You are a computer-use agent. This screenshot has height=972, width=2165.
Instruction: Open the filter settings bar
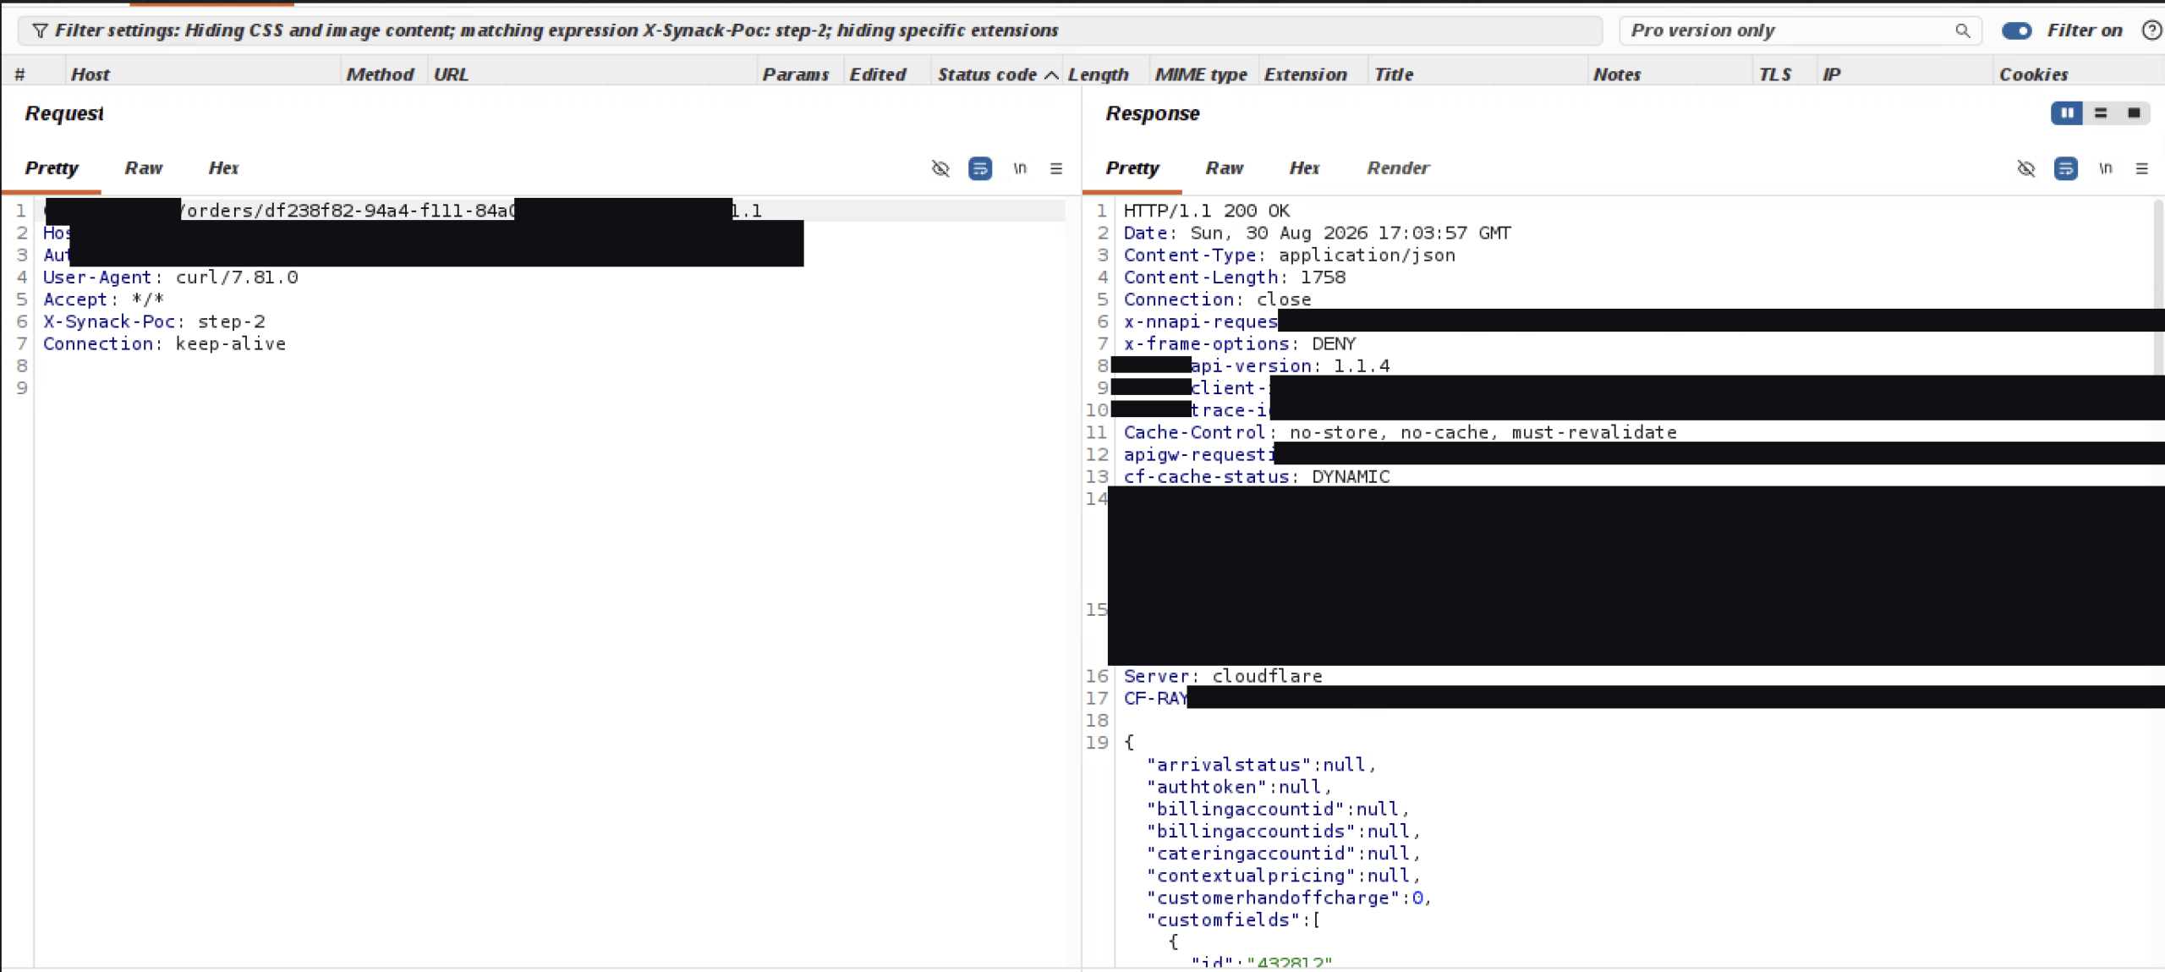pos(809,30)
